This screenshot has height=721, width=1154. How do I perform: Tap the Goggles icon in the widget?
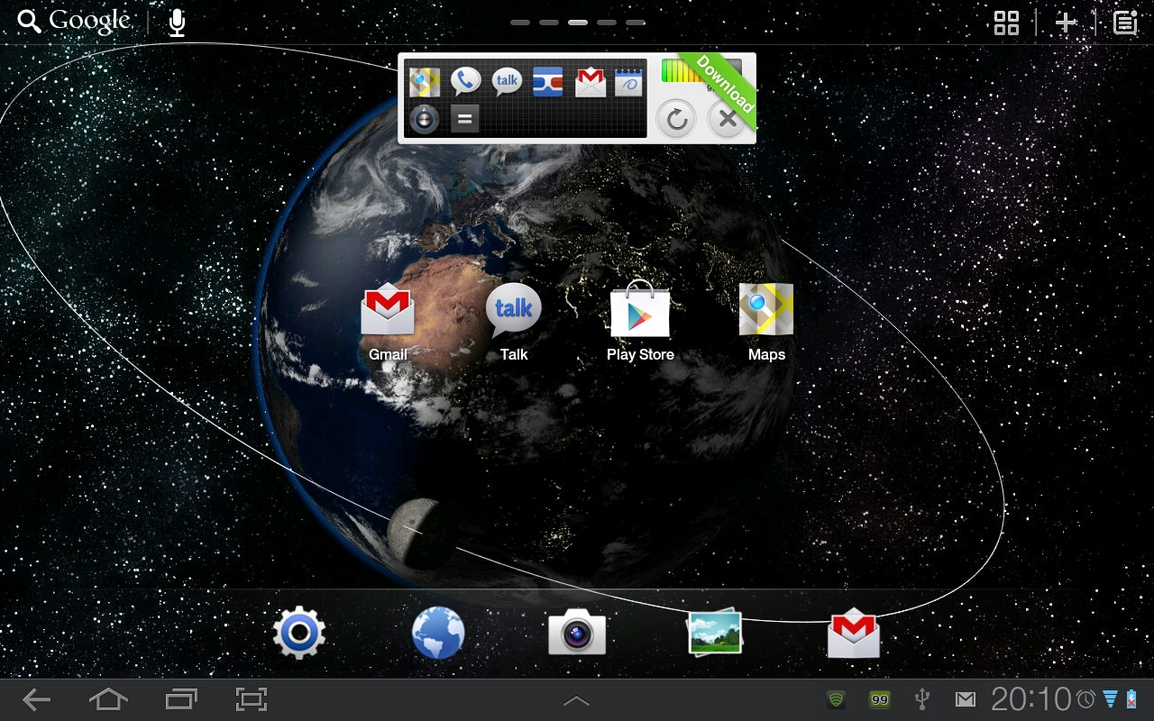(548, 82)
